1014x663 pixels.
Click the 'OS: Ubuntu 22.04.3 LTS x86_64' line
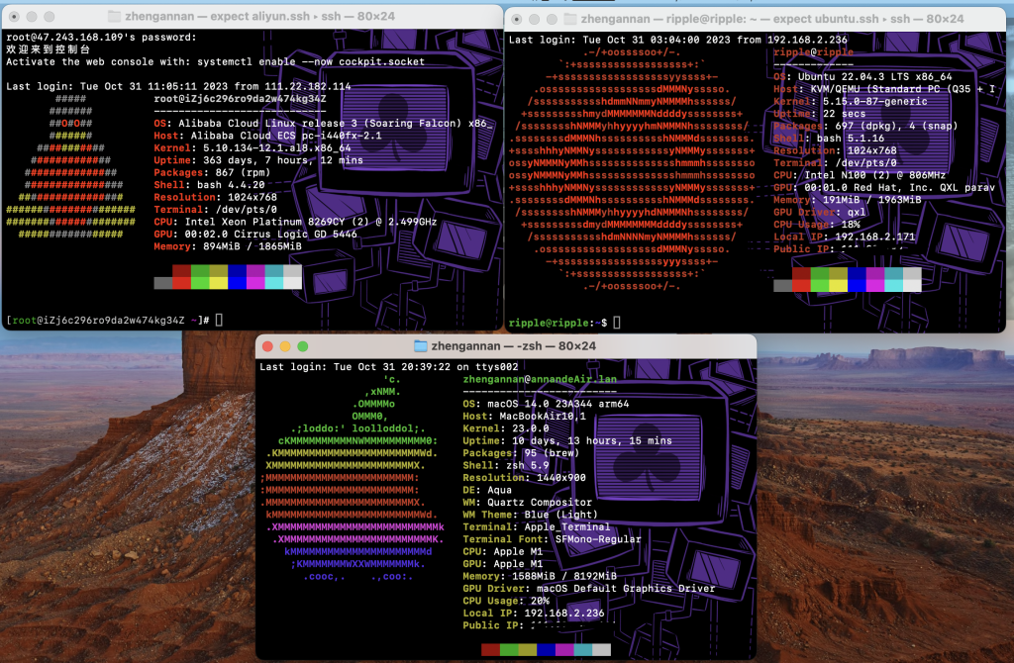(x=862, y=77)
